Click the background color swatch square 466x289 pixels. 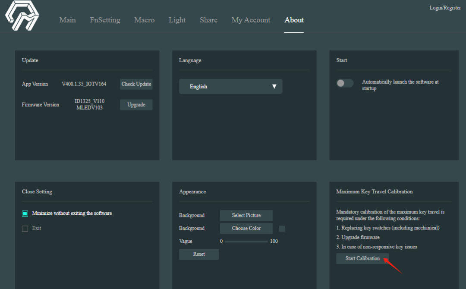282,229
